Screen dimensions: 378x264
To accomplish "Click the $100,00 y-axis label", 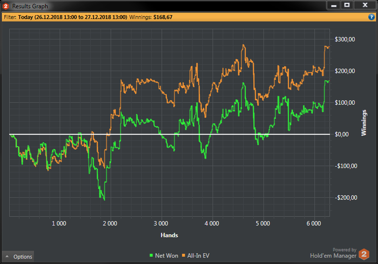I will (x=345, y=103).
